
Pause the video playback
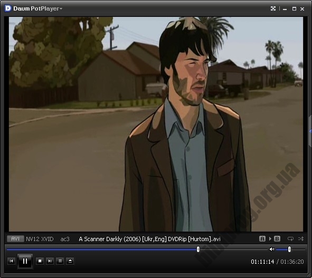25,261
